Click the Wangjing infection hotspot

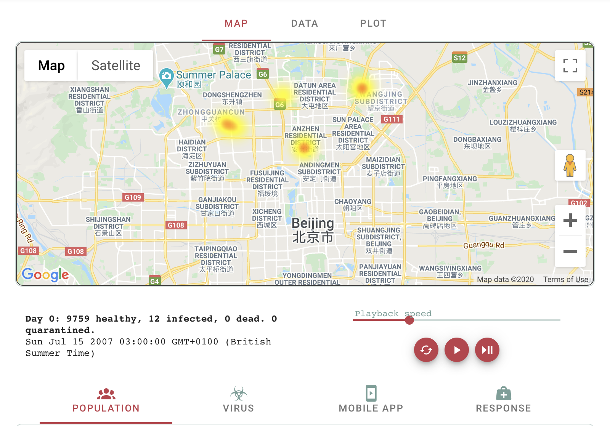[362, 88]
